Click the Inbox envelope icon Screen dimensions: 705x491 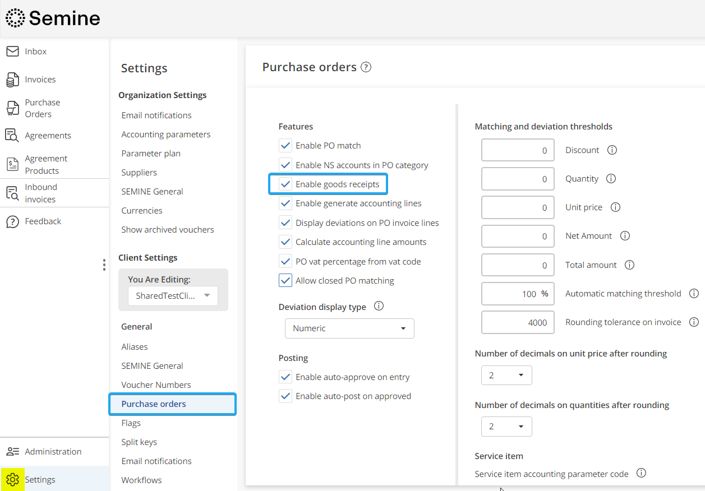(12, 52)
